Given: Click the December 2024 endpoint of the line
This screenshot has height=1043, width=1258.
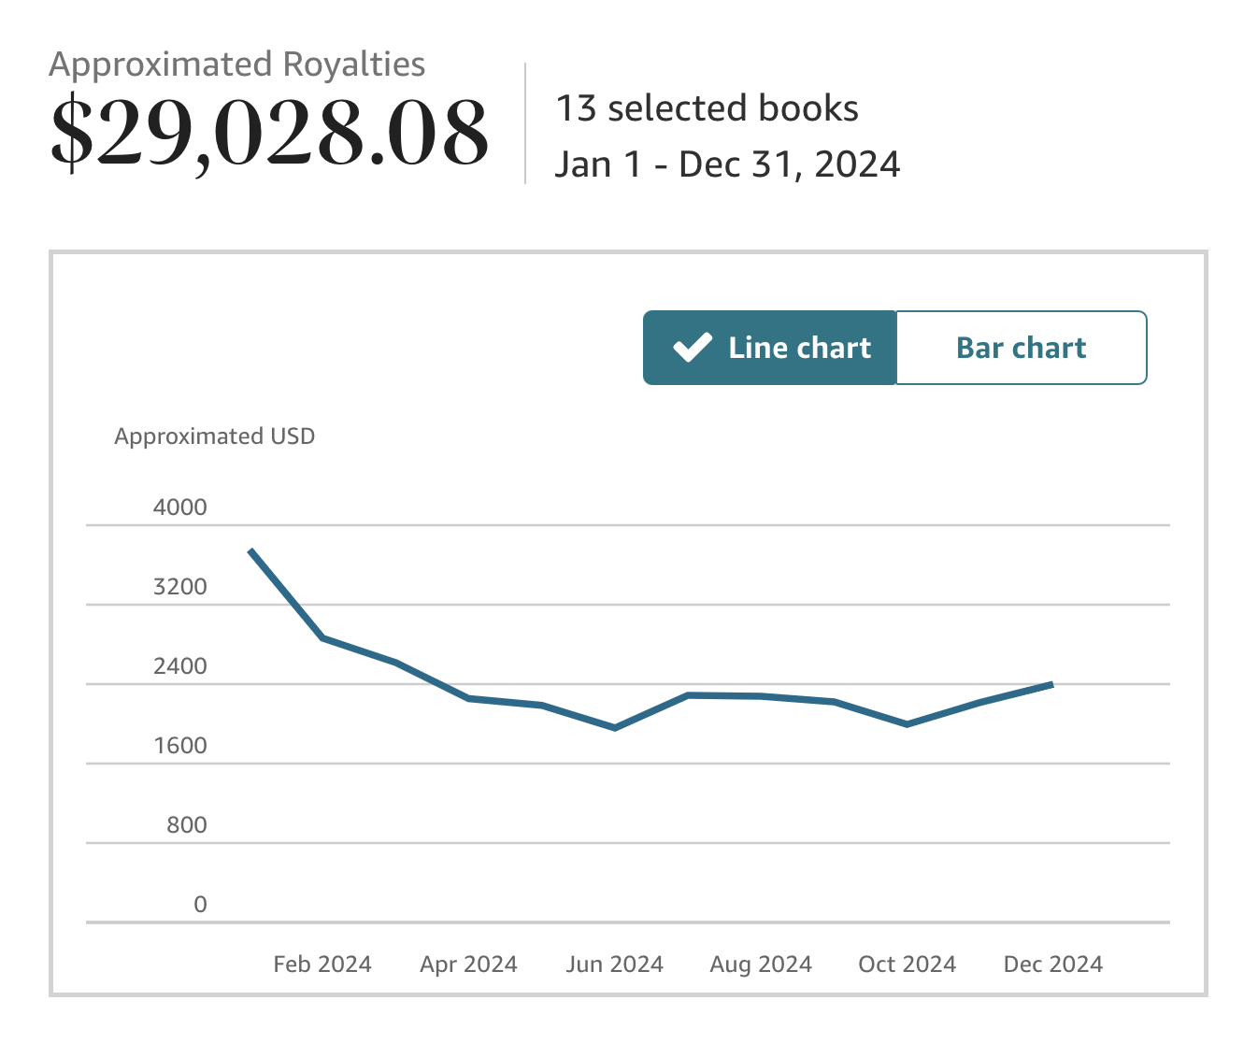Looking at the screenshot, I should pyautogui.click(x=1053, y=684).
